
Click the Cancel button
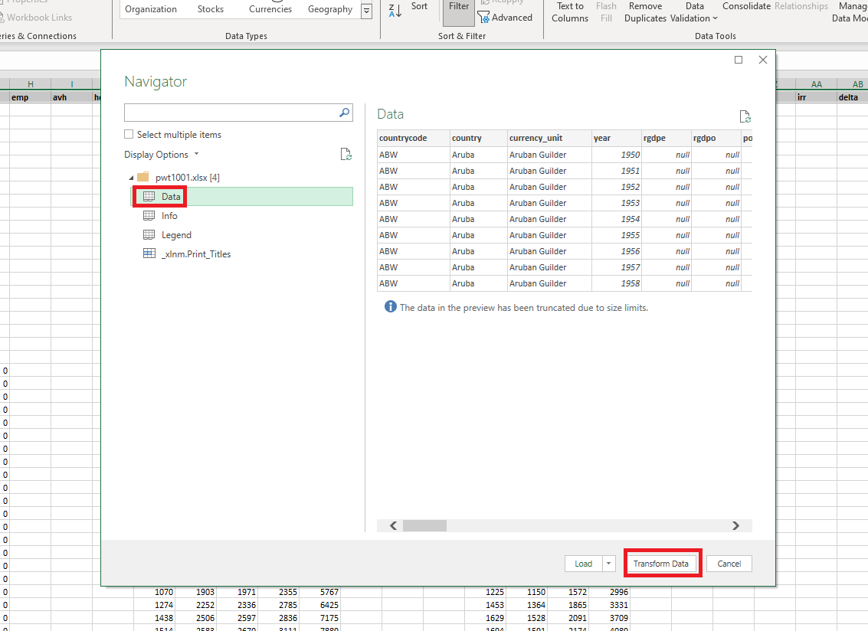point(729,564)
